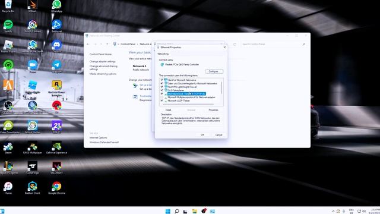Check the Microsoft Multiplexorprotokoll checkbox
The image size is (380, 214).
tap(161, 97)
